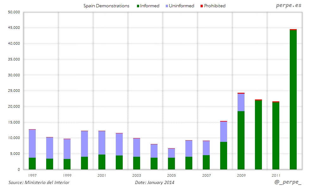Click the red Prohibited legend swatch
Screen dimensions: 310x190
(x=201, y=6)
